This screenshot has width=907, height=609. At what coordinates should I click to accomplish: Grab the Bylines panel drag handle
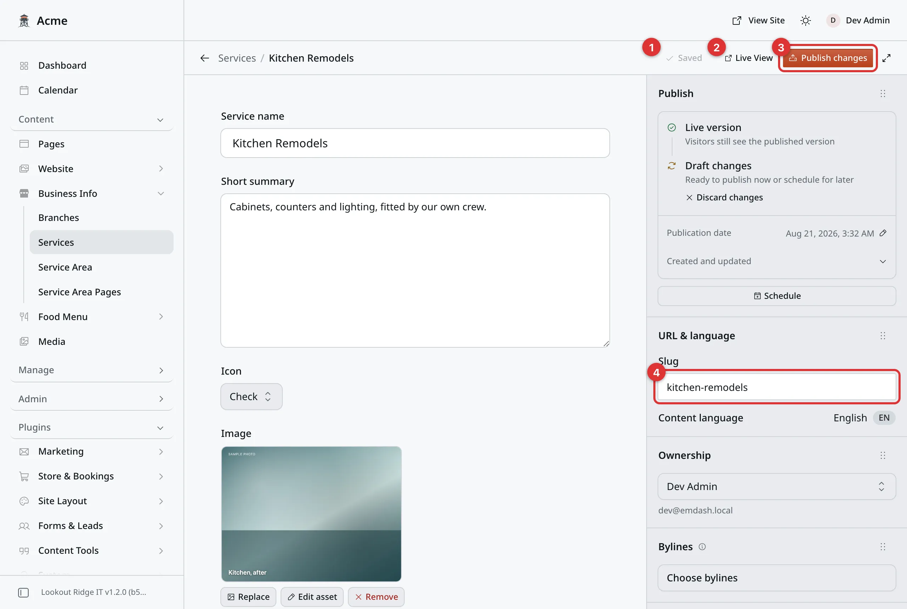pyautogui.click(x=883, y=547)
